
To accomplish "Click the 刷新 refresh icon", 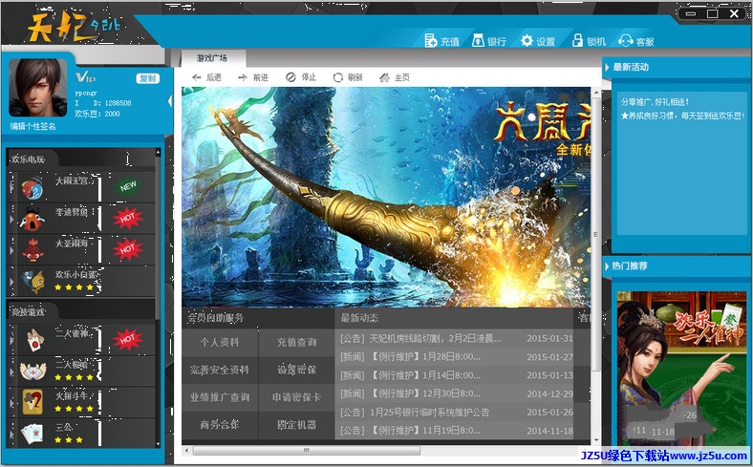I will tap(338, 77).
